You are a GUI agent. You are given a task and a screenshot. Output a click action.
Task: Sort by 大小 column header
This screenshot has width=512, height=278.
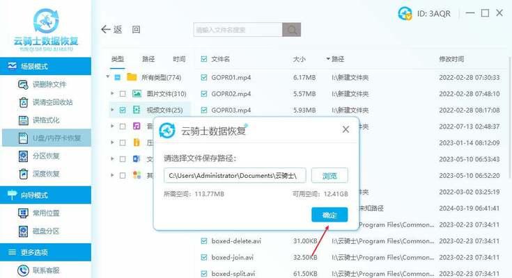(x=299, y=59)
